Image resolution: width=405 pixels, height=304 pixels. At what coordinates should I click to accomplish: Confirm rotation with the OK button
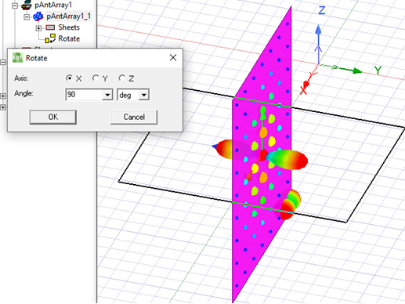[53, 117]
